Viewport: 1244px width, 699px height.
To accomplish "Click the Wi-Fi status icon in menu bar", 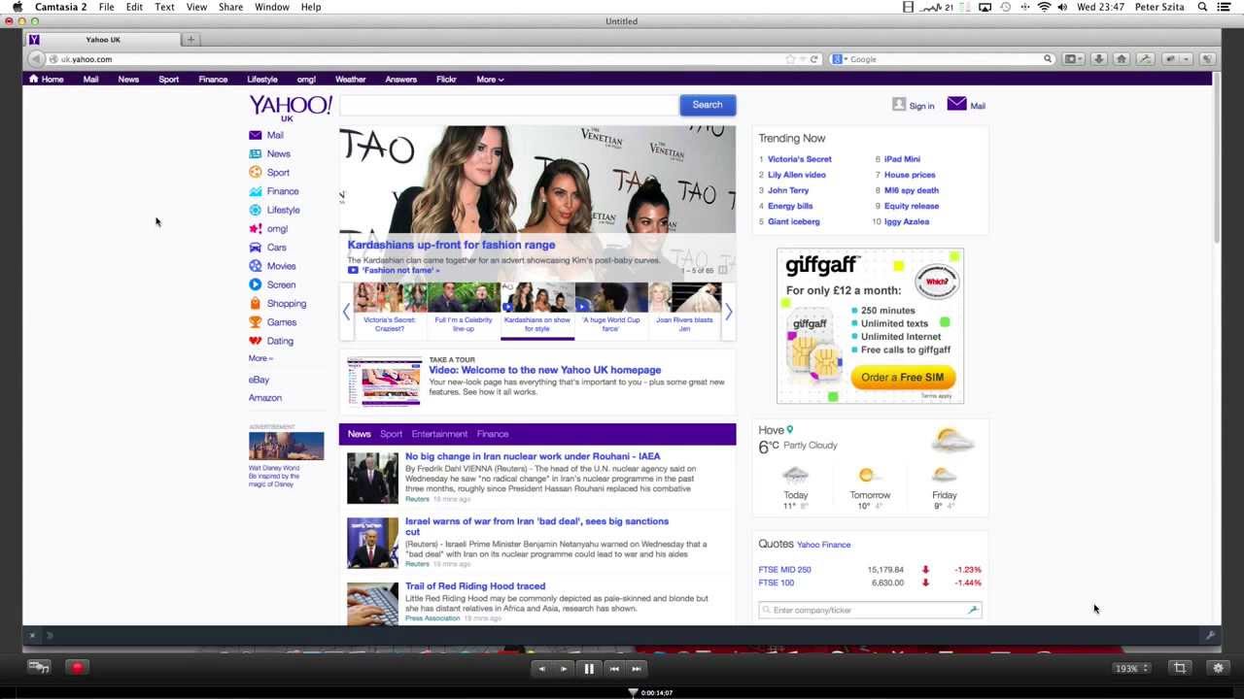I will (x=1044, y=7).
